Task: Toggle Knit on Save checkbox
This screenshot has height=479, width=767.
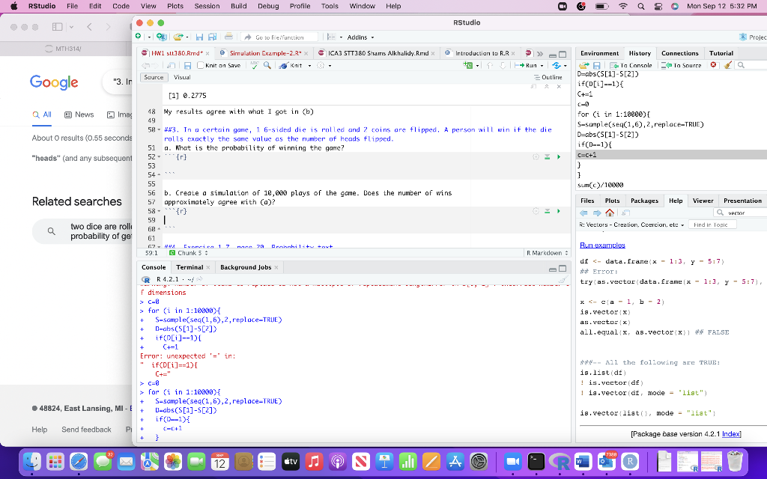Action: pyautogui.click(x=200, y=66)
